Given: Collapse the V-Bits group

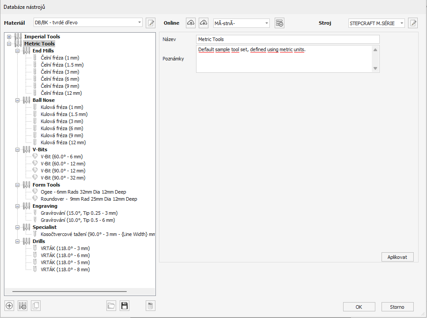Looking at the screenshot, I should coord(18,150).
